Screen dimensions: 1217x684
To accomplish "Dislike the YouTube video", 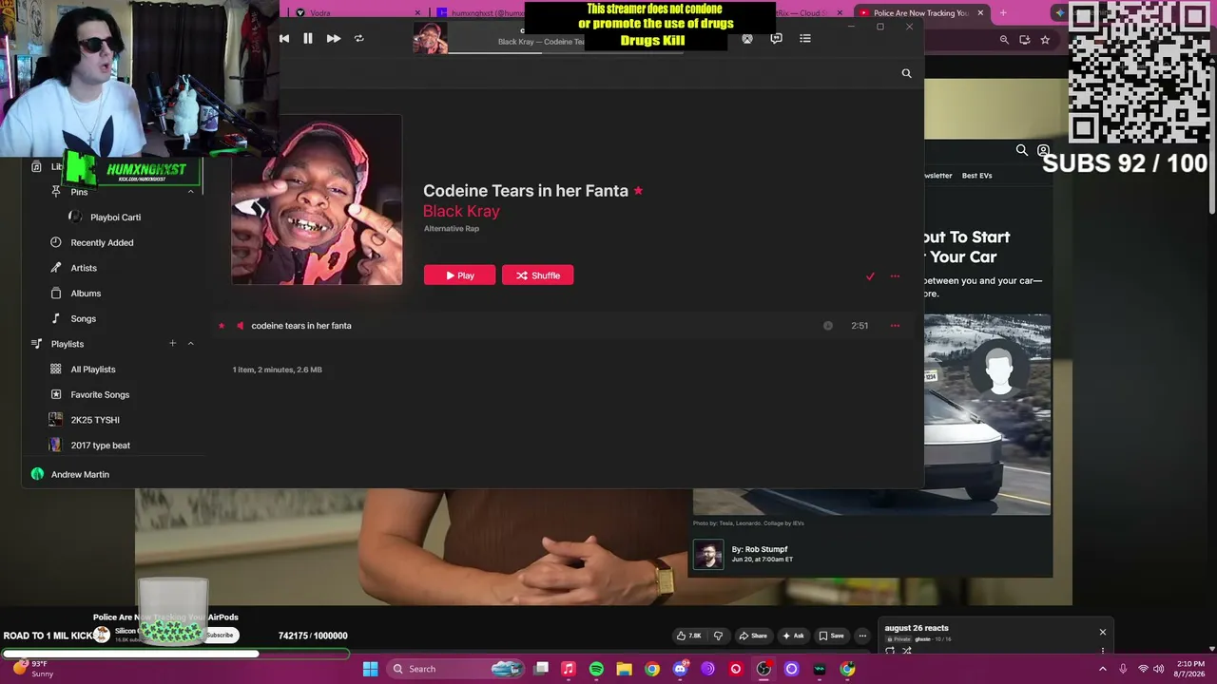I will point(718,636).
